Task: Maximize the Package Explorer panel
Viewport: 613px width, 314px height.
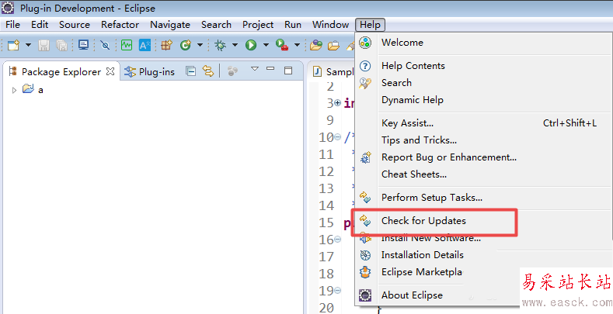Action: click(x=288, y=71)
